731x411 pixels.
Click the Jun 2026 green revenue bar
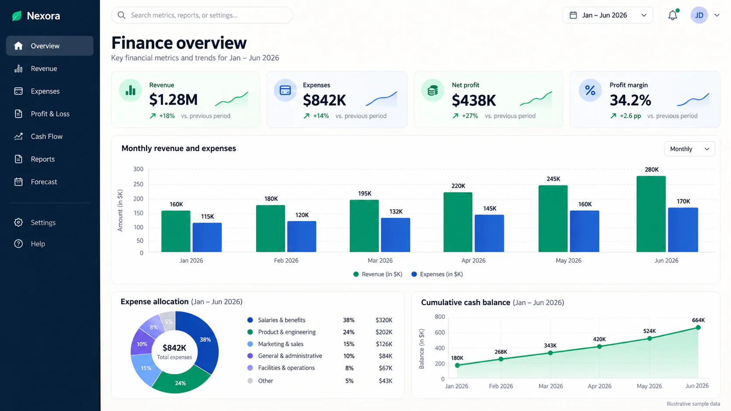651,214
